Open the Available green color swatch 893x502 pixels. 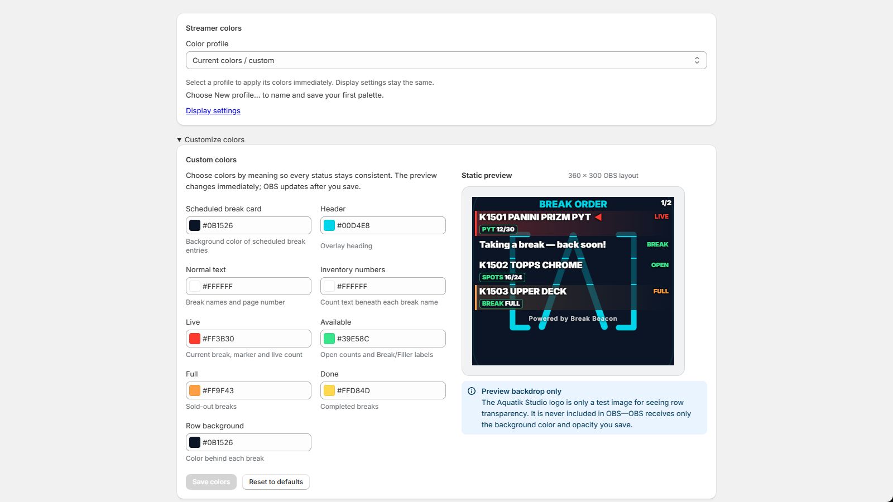[x=329, y=339]
